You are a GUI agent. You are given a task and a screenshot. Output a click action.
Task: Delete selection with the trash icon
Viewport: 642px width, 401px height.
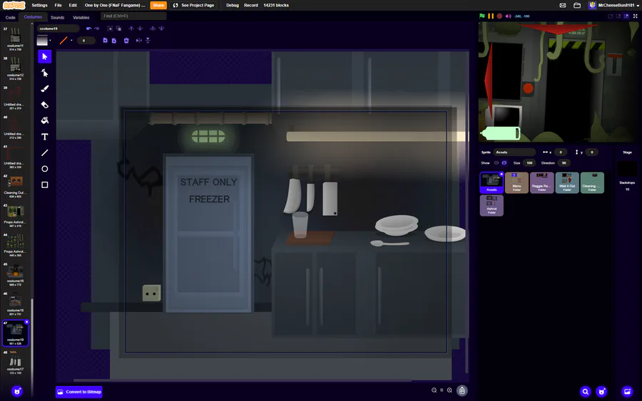(126, 41)
